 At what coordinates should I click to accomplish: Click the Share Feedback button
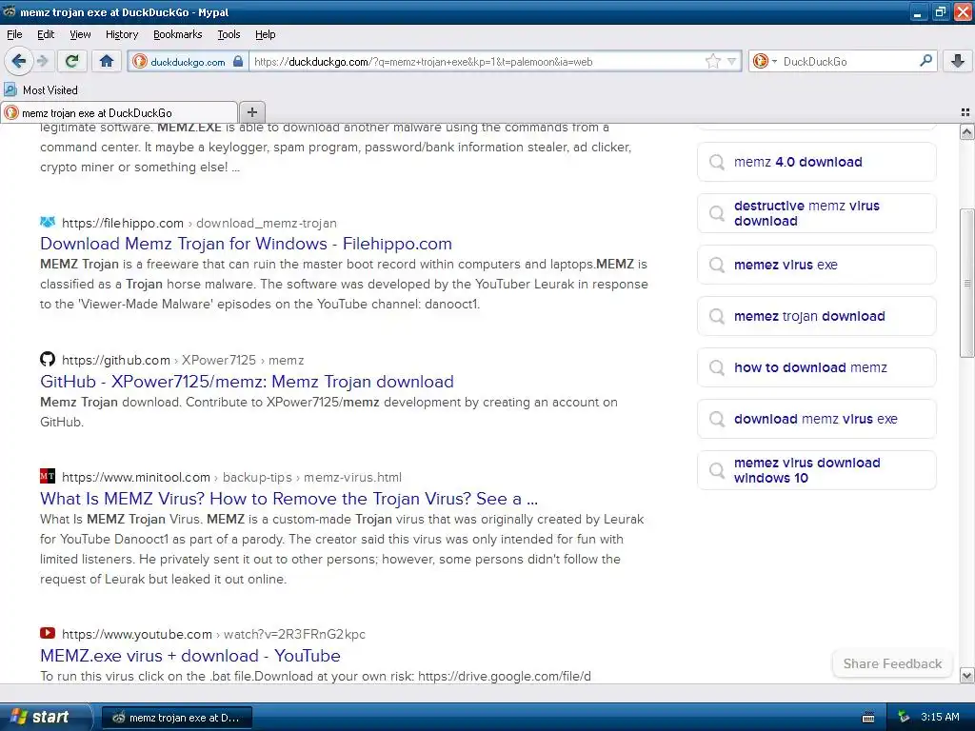(x=892, y=663)
